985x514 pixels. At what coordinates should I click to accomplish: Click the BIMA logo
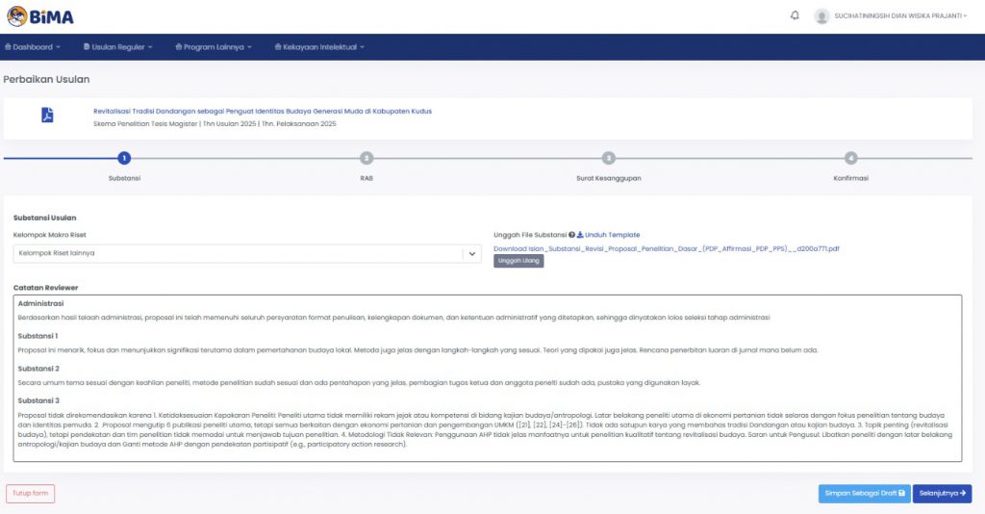(x=39, y=16)
